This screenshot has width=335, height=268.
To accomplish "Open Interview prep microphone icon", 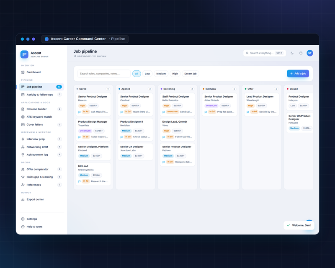I will pos(23,139).
